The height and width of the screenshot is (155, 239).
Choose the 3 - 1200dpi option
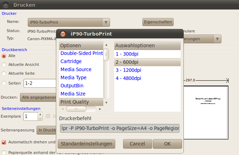[x=128, y=70]
